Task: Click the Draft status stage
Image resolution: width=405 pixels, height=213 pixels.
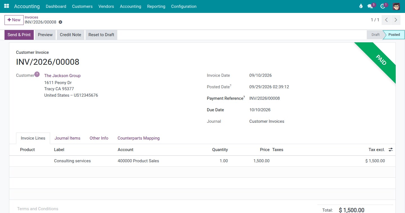Action: [x=375, y=35]
